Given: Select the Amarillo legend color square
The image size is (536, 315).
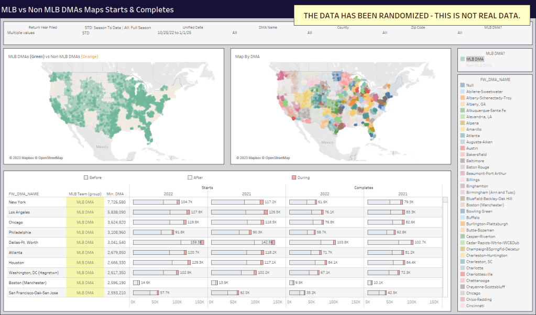Looking at the screenshot, I should 463,129.
